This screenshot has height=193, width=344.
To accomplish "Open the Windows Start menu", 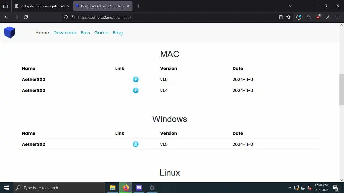I will point(6,188).
